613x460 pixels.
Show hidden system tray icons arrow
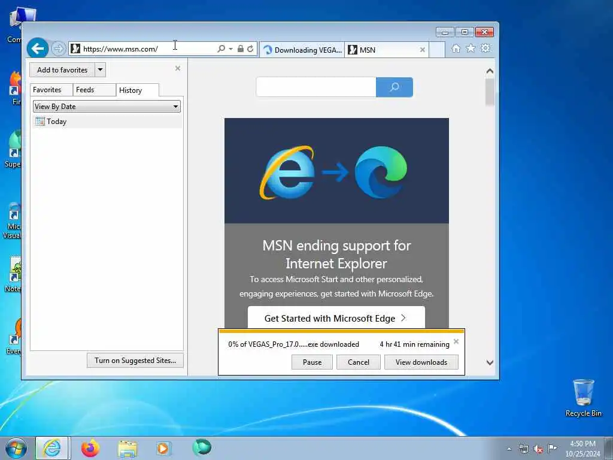pyautogui.click(x=509, y=449)
